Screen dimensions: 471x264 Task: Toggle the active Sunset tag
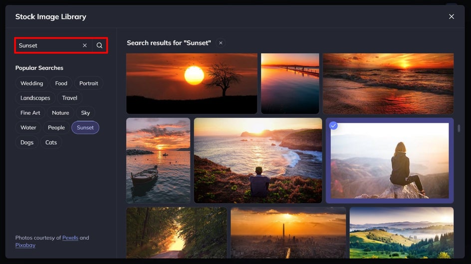[x=85, y=127]
